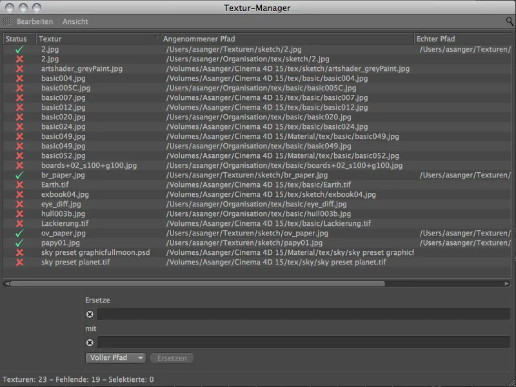Click green checkmark status of br_paper.jpg
Image resolution: width=516 pixels, height=387 pixels.
click(19, 175)
